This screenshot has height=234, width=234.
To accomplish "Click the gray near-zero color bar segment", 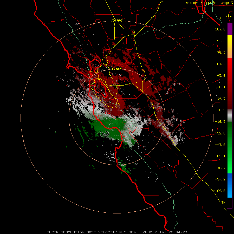I will [230, 116].
